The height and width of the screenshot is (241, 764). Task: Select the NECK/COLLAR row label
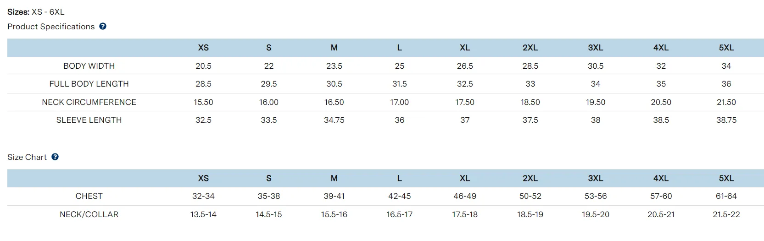(x=89, y=214)
